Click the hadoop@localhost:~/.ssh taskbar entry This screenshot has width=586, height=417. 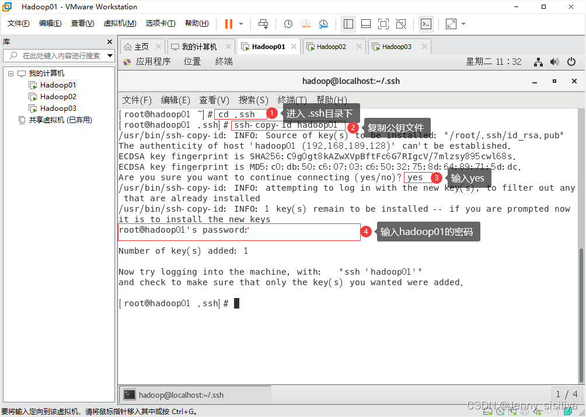193,395
